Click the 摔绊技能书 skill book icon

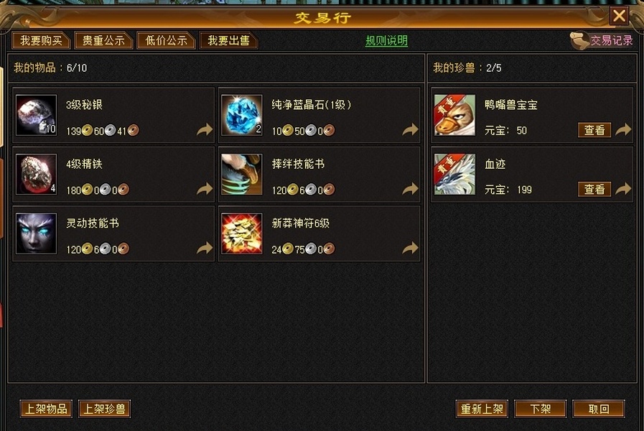click(x=241, y=175)
